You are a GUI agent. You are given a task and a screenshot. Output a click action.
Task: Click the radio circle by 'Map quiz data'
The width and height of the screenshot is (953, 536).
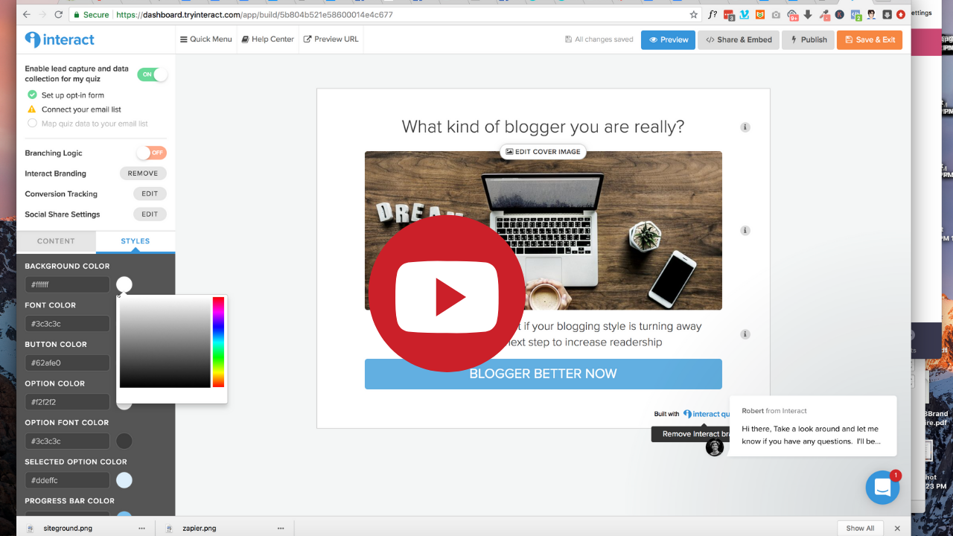32,124
